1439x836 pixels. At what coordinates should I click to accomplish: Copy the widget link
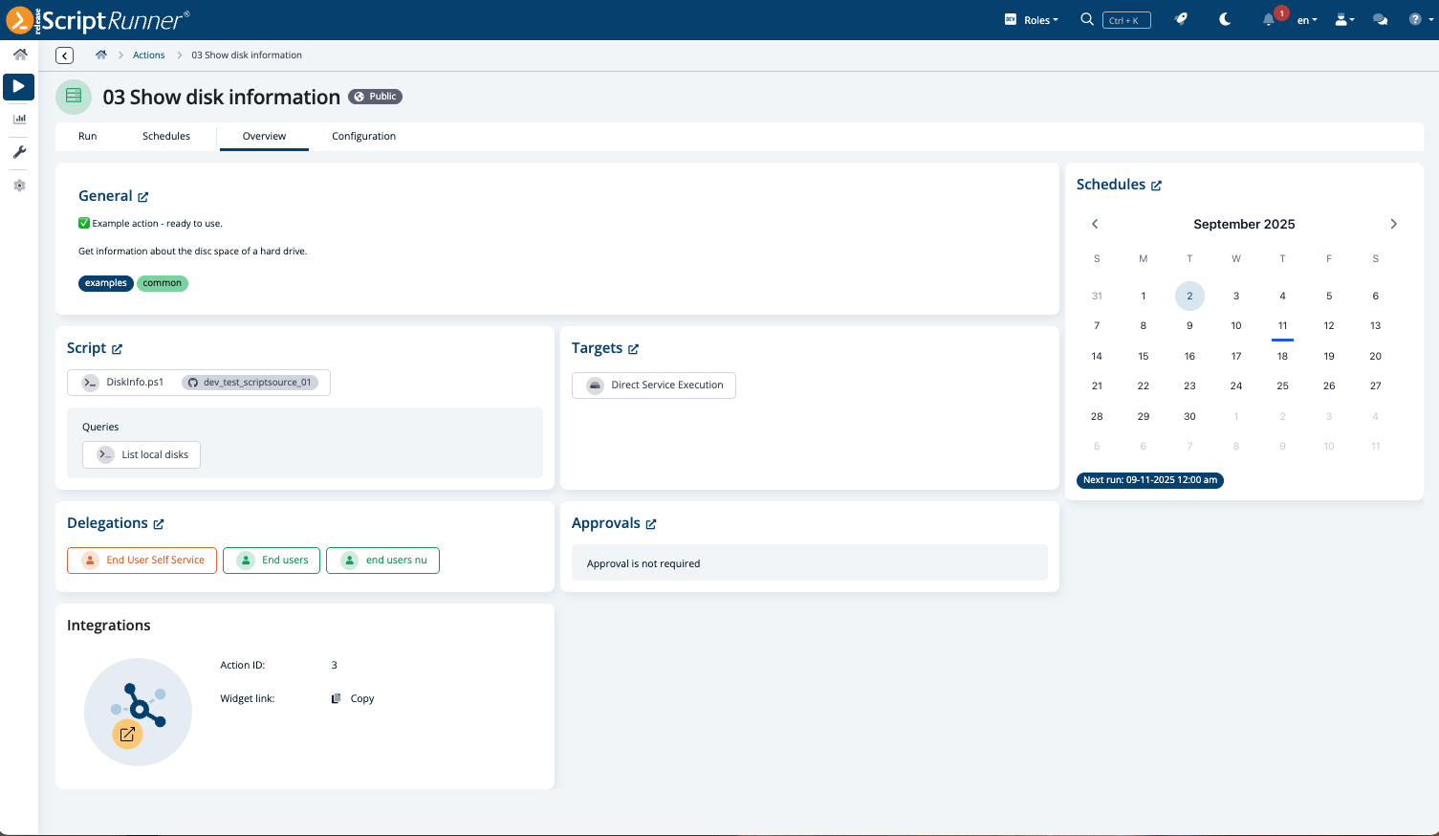(x=353, y=699)
